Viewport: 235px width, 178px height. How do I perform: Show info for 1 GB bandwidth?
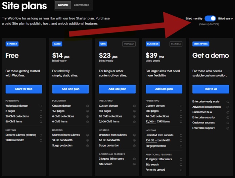pyautogui.click(x=41, y=141)
